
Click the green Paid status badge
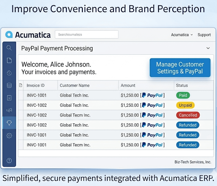(x=183, y=95)
